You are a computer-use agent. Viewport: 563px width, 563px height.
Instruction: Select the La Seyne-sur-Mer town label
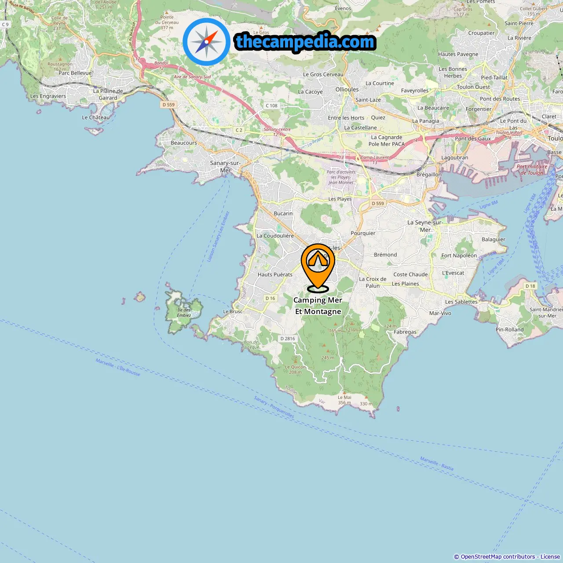coord(425,226)
